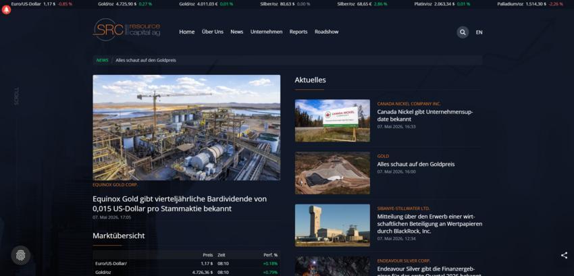
Task: Open the gold heap-leach aerial thumbnail
Action: 332,173
